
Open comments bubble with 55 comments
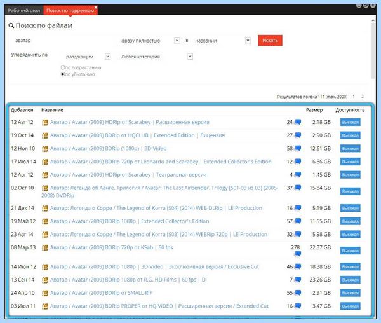pyautogui.click(x=298, y=293)
